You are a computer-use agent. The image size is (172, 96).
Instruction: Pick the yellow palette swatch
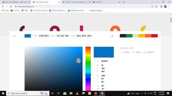[142, 36]
